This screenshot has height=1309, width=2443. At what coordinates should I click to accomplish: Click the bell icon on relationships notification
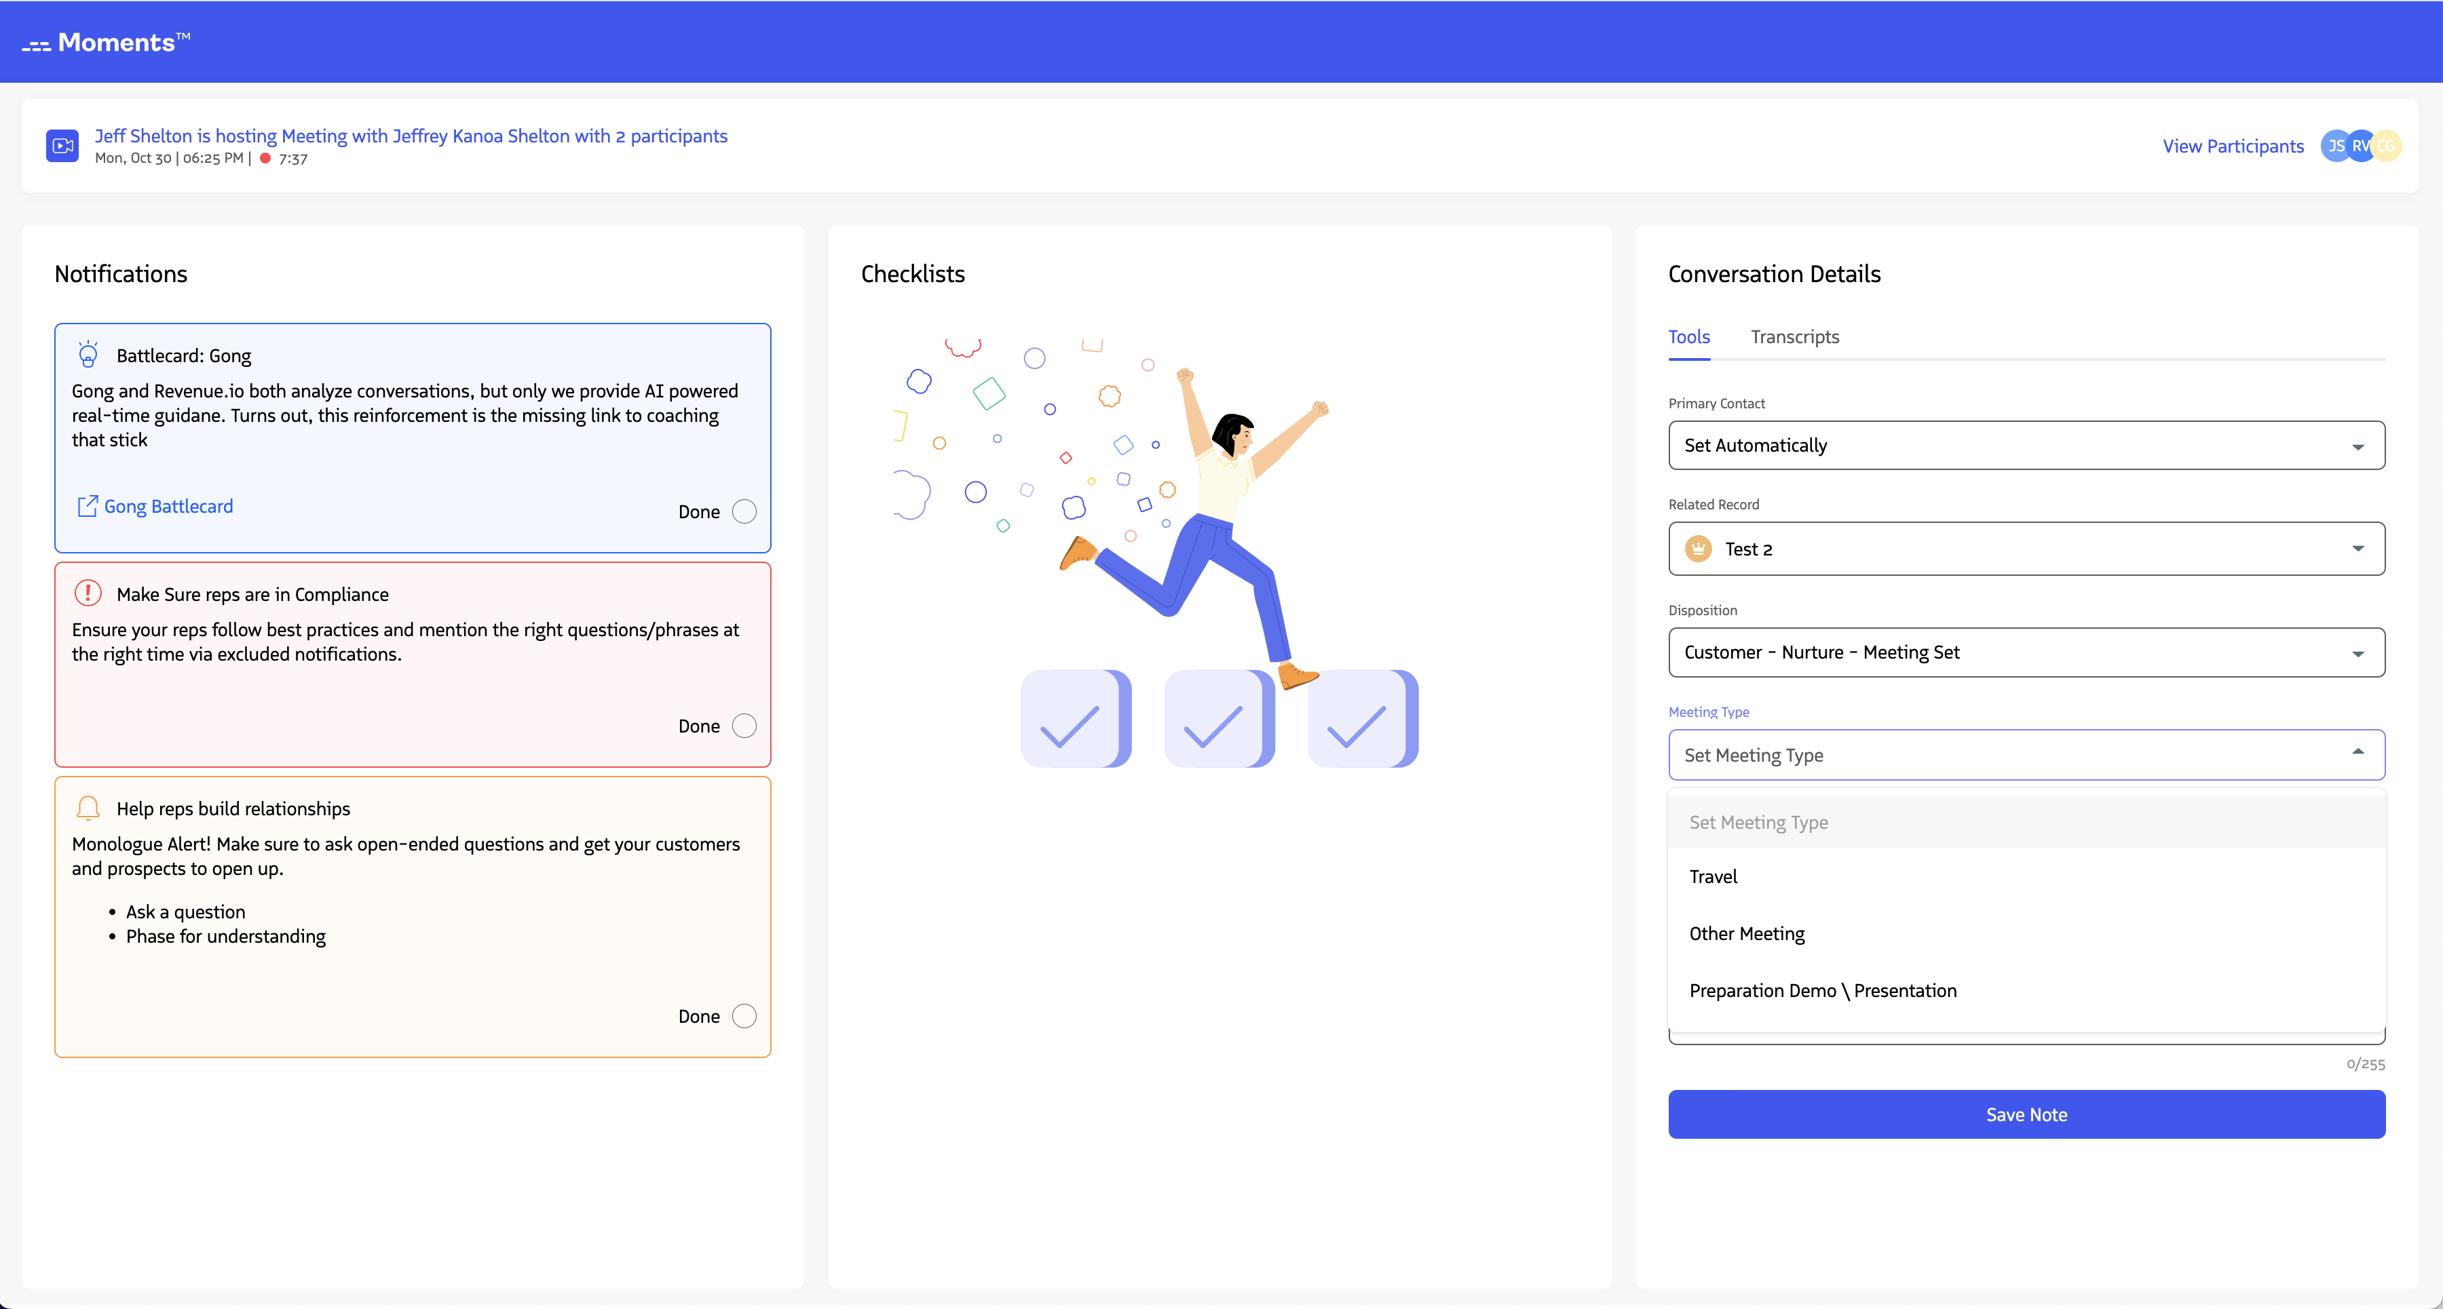click(x=88, y=808)
